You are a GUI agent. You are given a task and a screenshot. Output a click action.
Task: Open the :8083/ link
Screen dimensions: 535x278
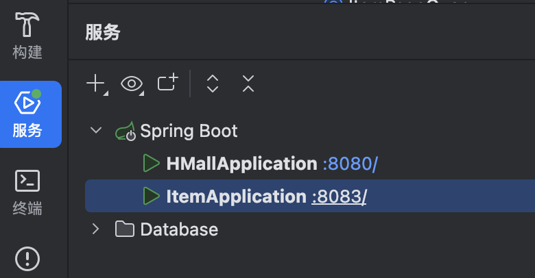[339, 197]
